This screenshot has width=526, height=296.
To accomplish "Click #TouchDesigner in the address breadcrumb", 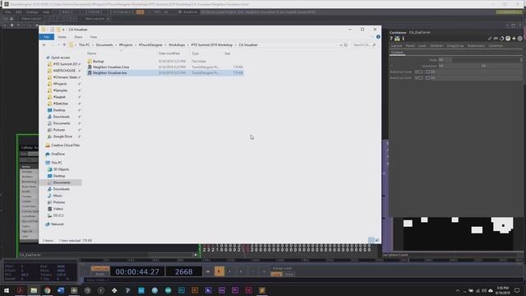I will [x=150, y=45].
